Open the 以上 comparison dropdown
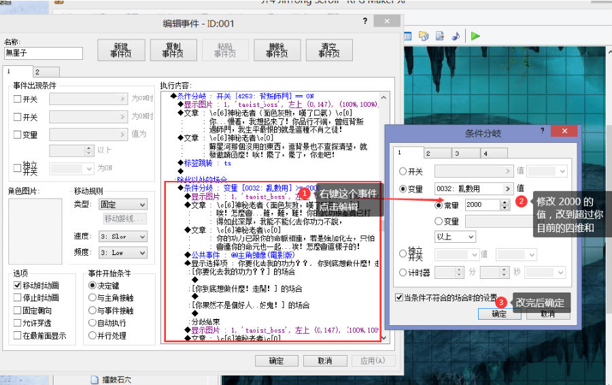The height and width of the screenshot is (385, 612). pyautogui.click(x=455, y=237)
